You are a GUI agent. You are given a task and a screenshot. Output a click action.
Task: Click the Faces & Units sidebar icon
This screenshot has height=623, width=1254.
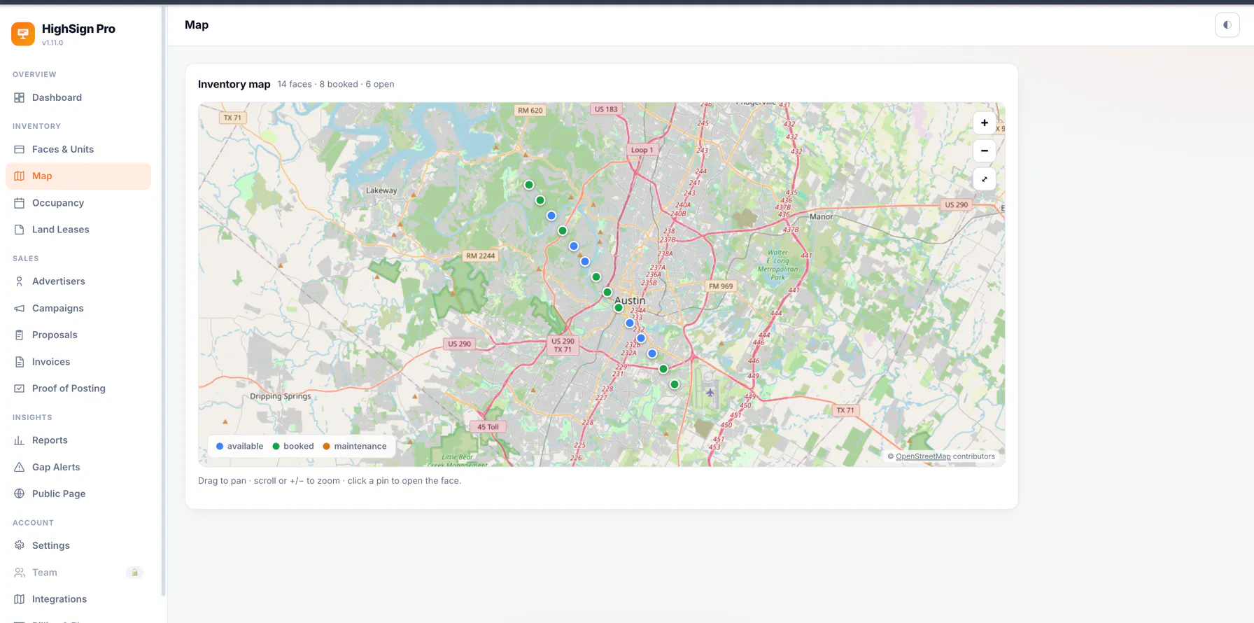[x=19, y=149]
